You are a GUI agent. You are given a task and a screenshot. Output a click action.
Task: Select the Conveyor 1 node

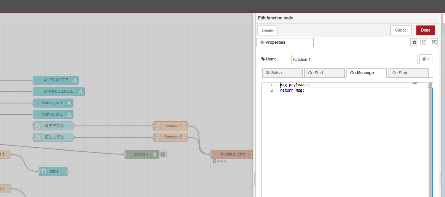click(x=53, y=103)
